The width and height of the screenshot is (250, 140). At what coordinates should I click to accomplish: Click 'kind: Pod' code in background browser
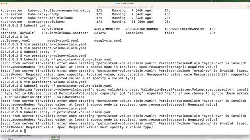pos(55,137)
